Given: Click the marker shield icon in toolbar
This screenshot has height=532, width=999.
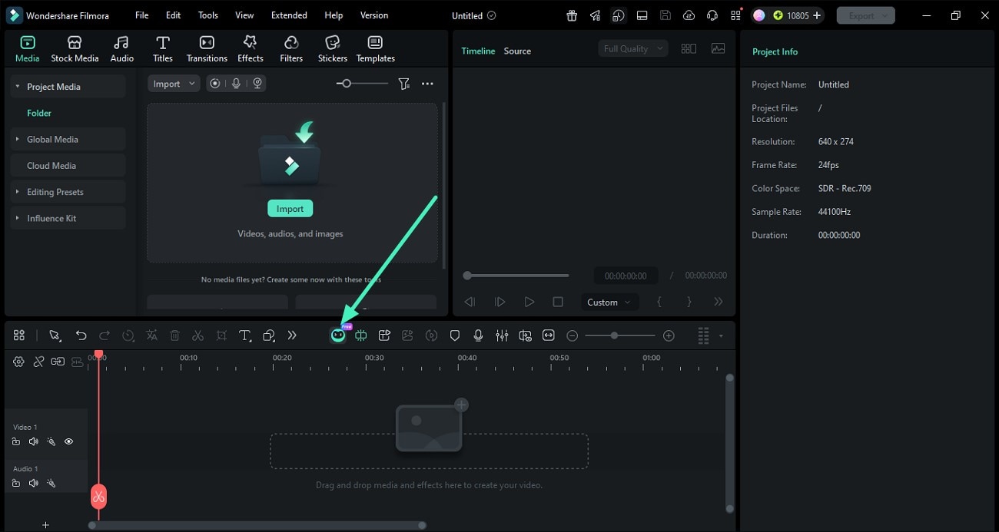Looking at the screenshot, I should [455, 335].
